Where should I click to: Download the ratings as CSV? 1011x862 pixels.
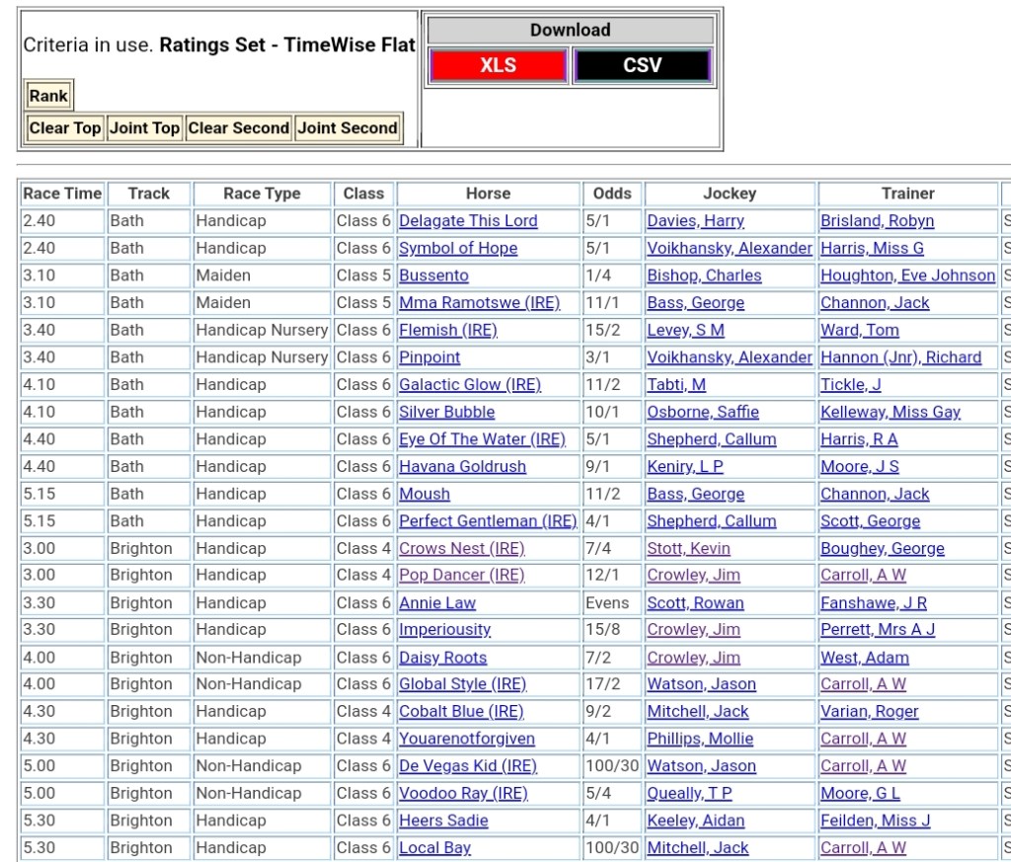(642, 66)
